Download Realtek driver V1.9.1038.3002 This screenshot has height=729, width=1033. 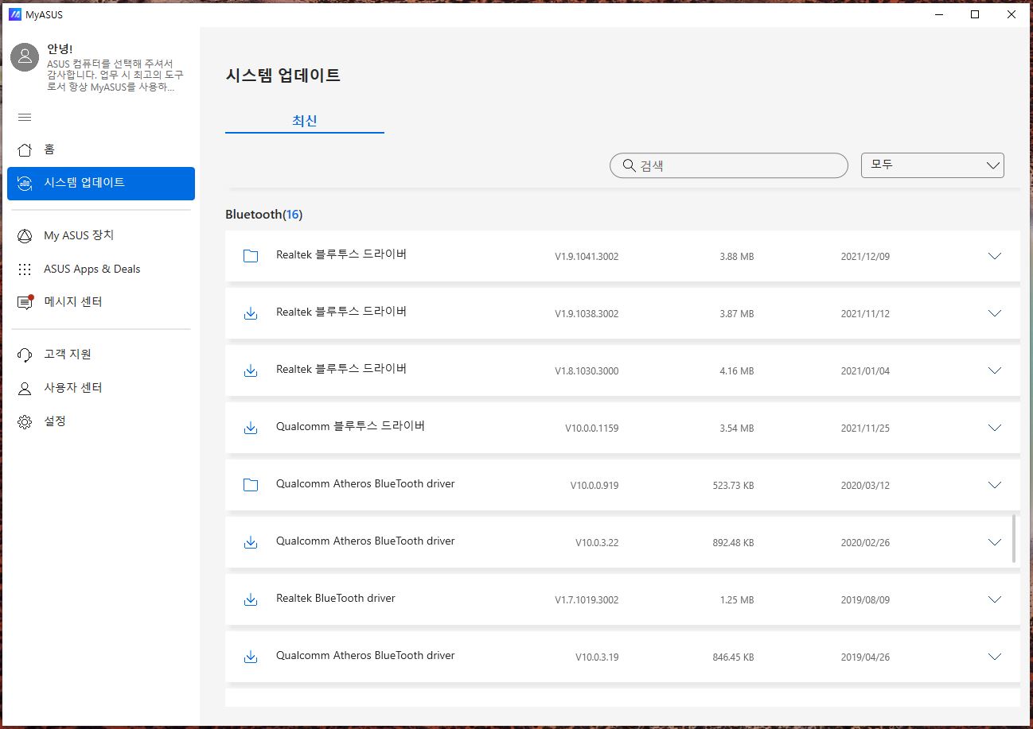[251, 313]
